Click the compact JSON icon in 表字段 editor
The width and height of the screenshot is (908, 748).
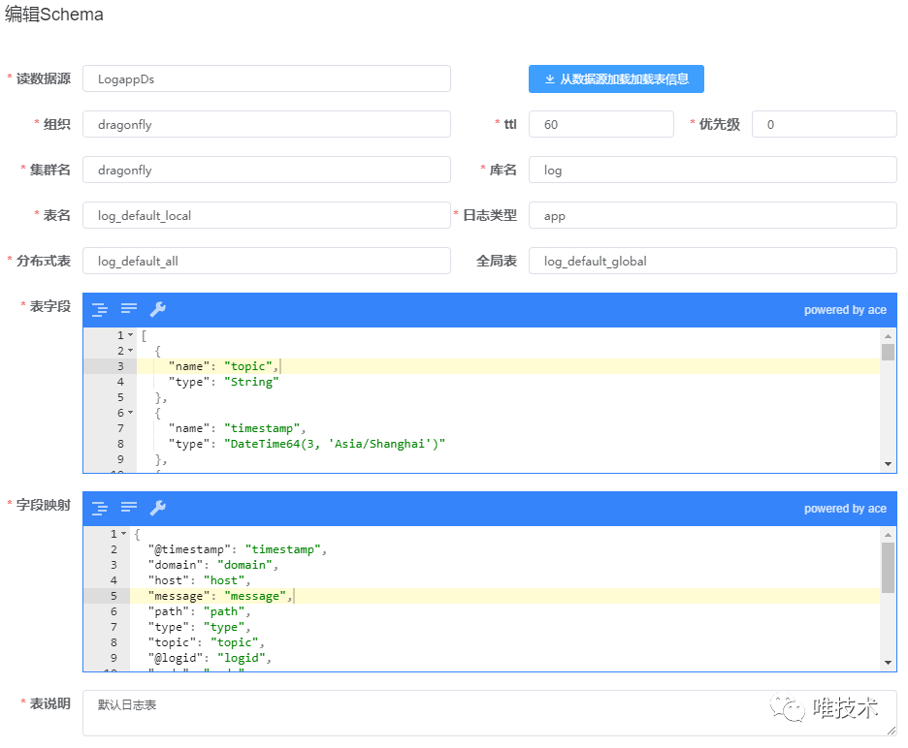point(128,309)
